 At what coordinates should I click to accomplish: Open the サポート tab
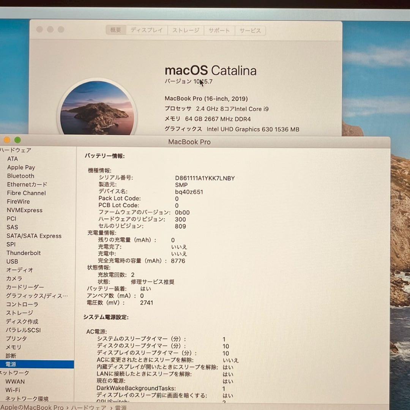point(219,30)
